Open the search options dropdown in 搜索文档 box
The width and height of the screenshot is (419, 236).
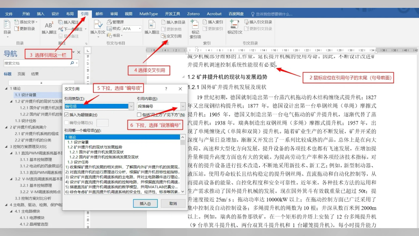coord(77,63)
